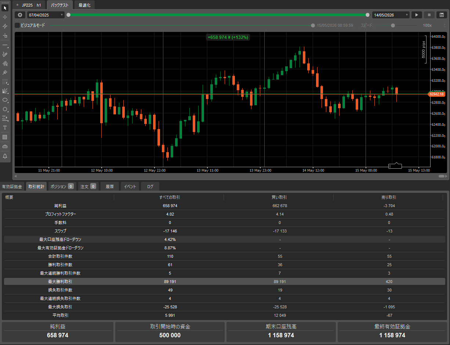Select the ellipse drawing tool
This screenshot has height=345, width=450.
(x=5, y=100)
